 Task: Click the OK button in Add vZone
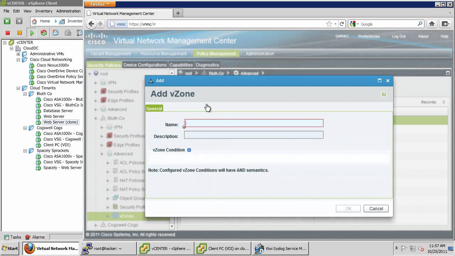(x=348, y=209)
